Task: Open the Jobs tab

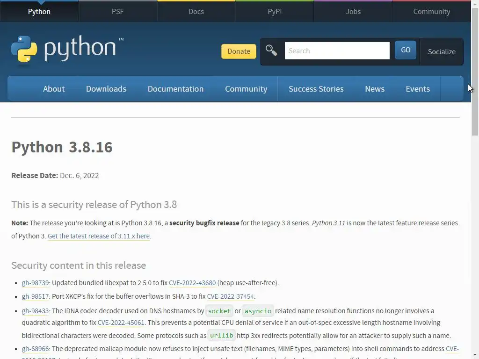Action: click(353, 11)
